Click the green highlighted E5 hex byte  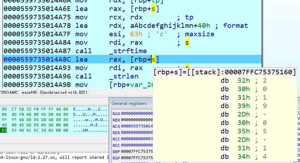[4, 131]
